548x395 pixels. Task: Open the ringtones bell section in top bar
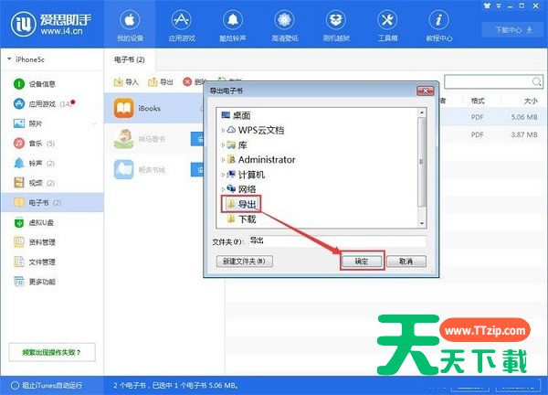(233, 26)
